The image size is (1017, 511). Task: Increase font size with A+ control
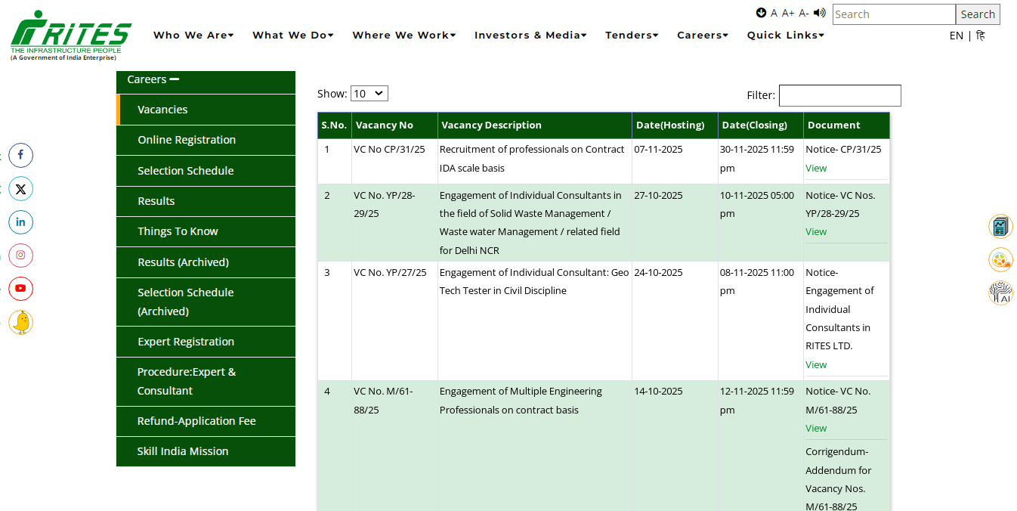pos(788,13)
